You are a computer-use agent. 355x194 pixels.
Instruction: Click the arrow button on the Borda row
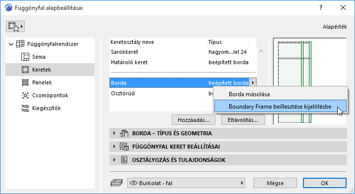253,83
